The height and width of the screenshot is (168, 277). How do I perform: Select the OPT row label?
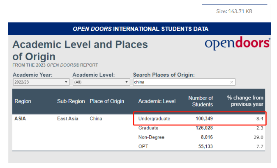click(143, 146)
